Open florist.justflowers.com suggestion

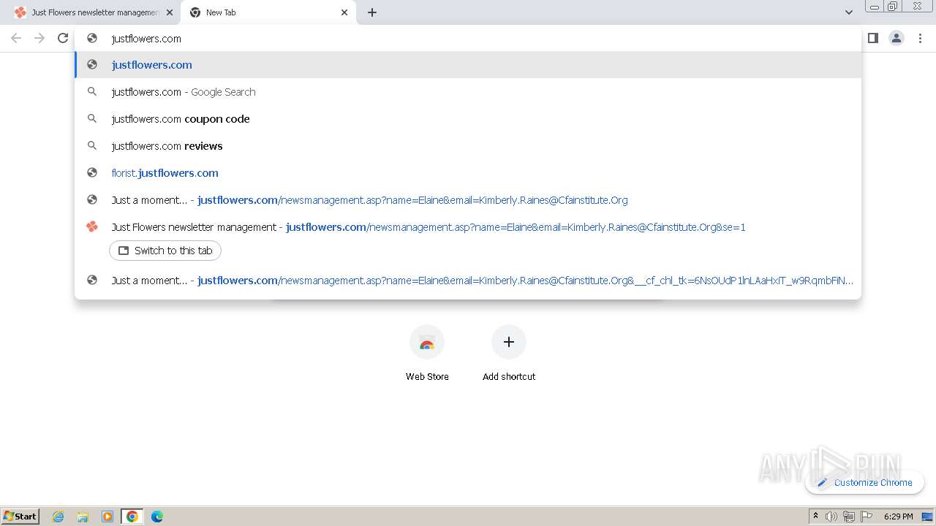[x=468, y=173]
